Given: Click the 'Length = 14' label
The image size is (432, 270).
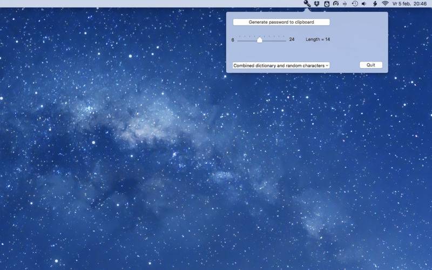Looking at the screenshot, I should point(318,39).
